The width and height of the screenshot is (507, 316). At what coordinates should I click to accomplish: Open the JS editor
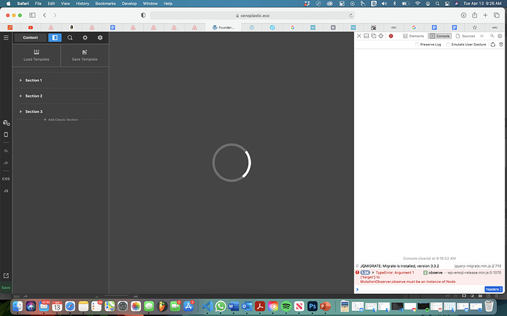[6, 191]
